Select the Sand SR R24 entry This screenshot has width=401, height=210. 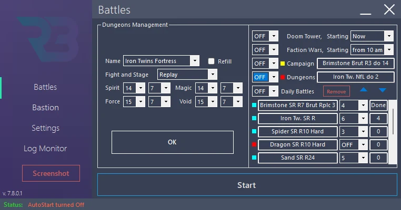pyautogui.click(x=298, y=157)
